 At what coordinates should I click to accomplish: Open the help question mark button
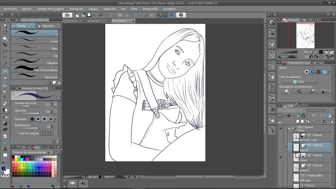tap(181, 15)
